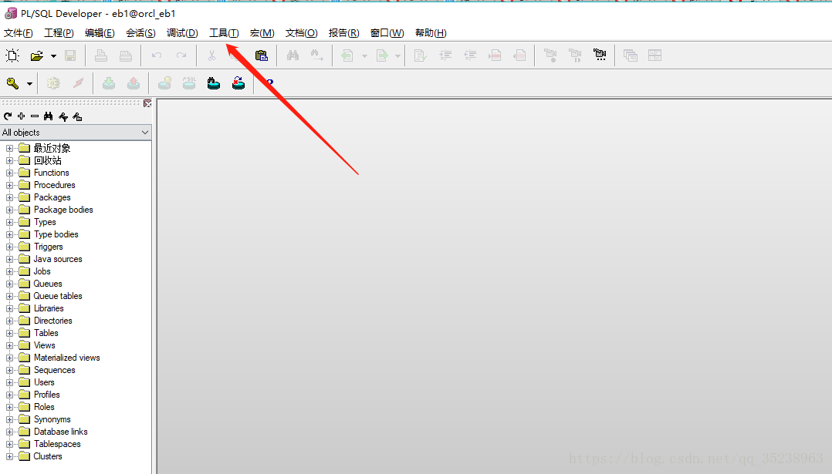832x474 pixels.
Task: Expand the Procedures folder node
Action: (9, 186)
